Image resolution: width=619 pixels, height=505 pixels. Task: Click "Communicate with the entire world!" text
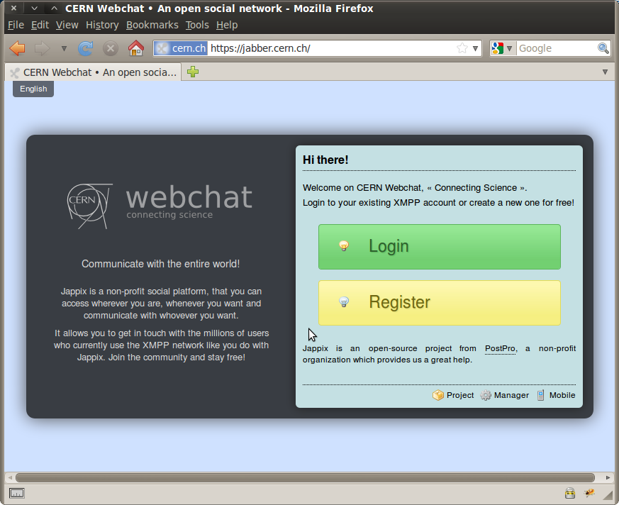[x=161, y=264]
